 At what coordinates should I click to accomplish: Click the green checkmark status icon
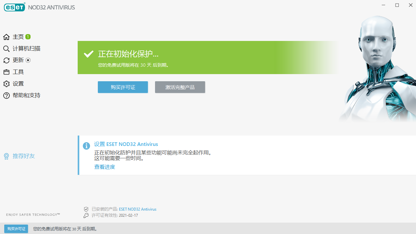88,54
